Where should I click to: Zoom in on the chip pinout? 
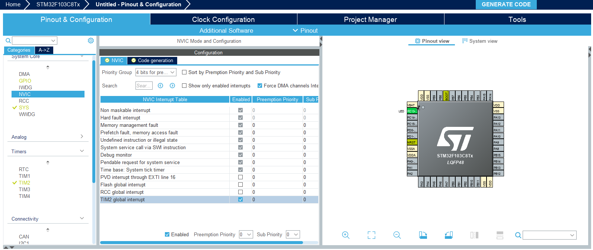(x=345, y=235)
